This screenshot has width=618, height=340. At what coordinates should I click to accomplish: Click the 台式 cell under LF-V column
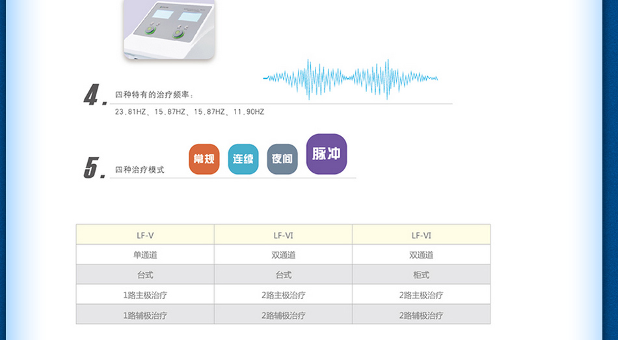[145, 275]
